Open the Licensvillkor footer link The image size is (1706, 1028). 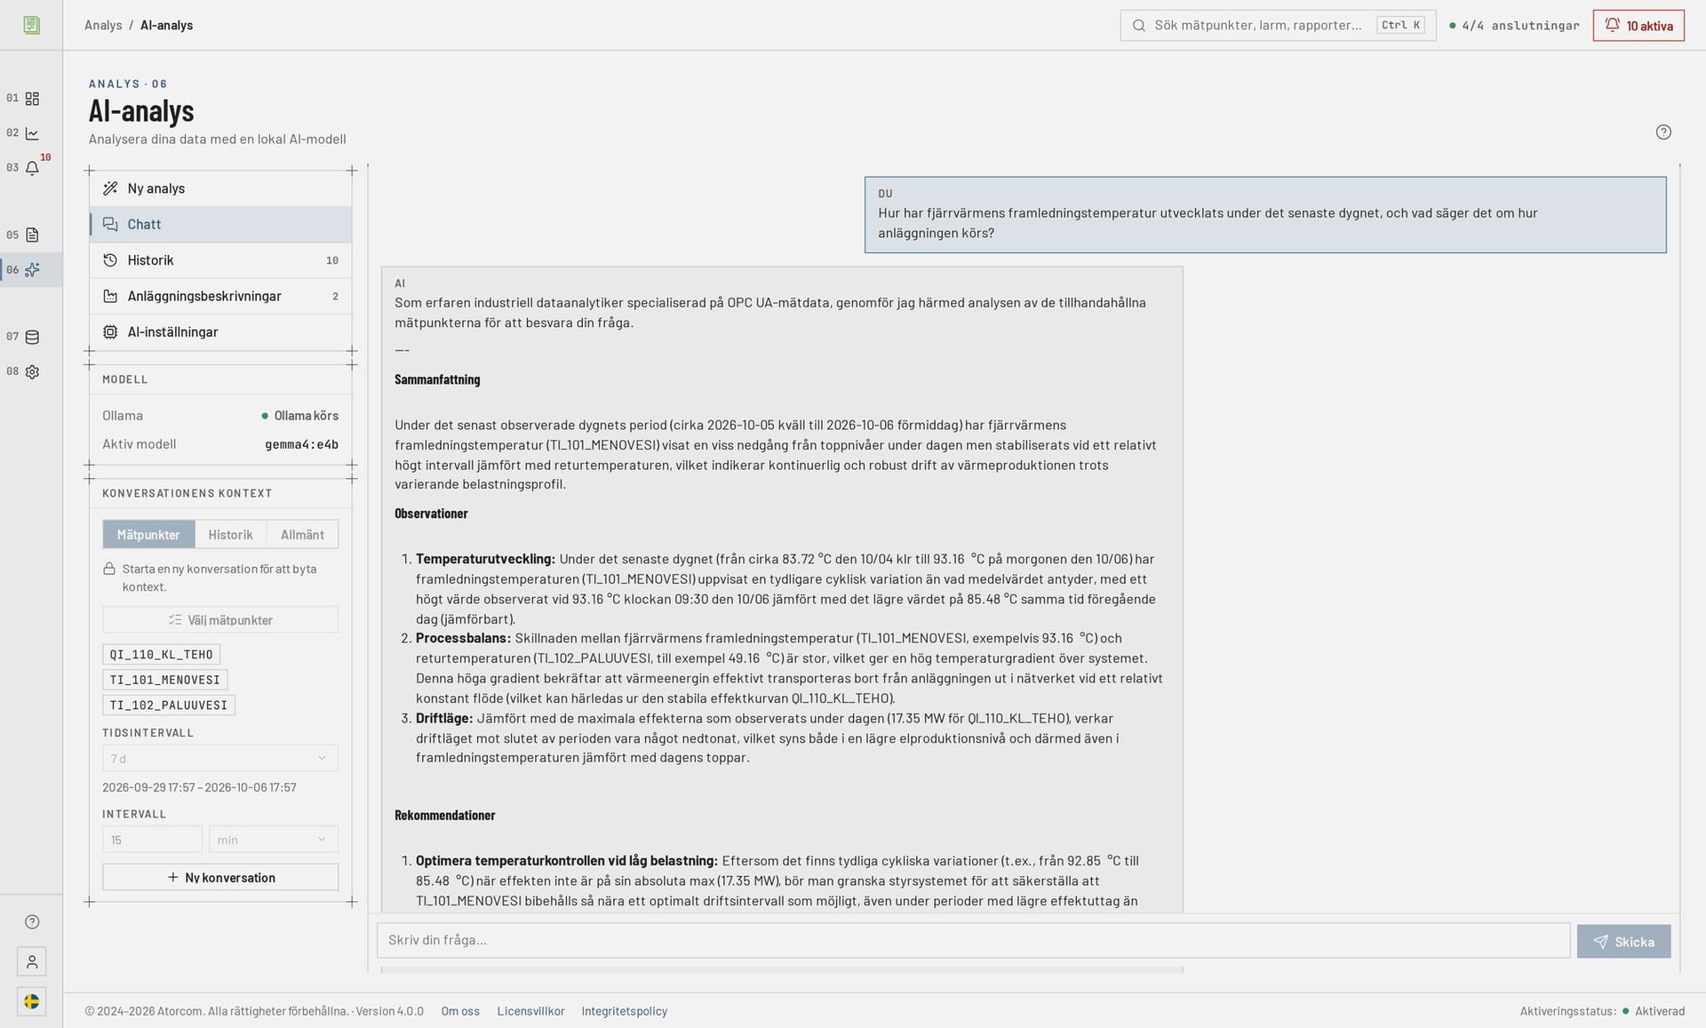[x=530, y=1011]
